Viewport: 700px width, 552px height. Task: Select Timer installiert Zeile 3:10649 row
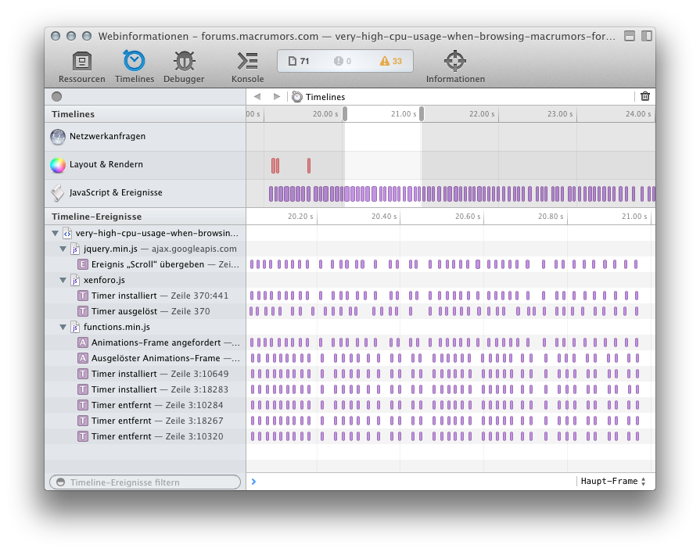(x=145, y=374)
